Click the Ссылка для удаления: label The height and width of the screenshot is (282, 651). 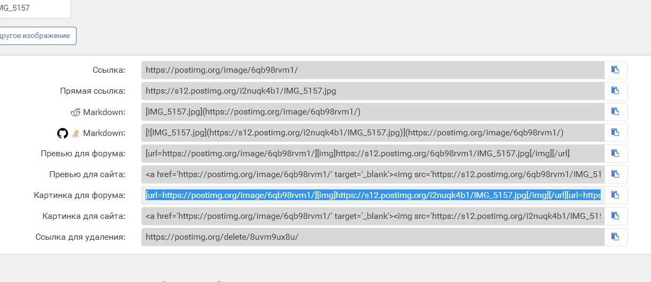pyautogui.click(x=80, y=237)
